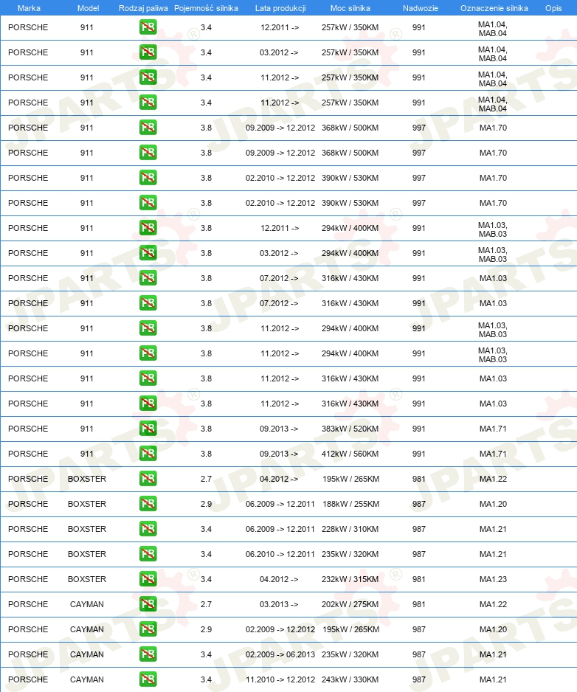Click the Marka column header
This screenshot has height=692, width=577.
(x=29, y=8)
